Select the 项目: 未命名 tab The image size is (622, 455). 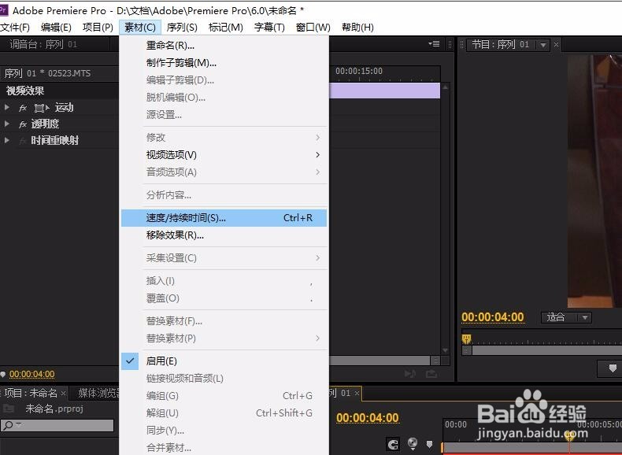[x=31, y=393]
